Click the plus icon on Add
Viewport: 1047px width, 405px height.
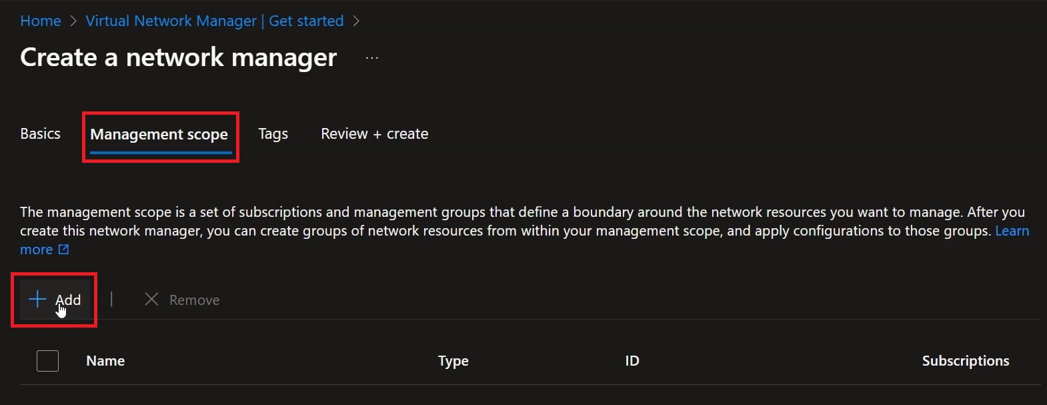pos(37,299)
